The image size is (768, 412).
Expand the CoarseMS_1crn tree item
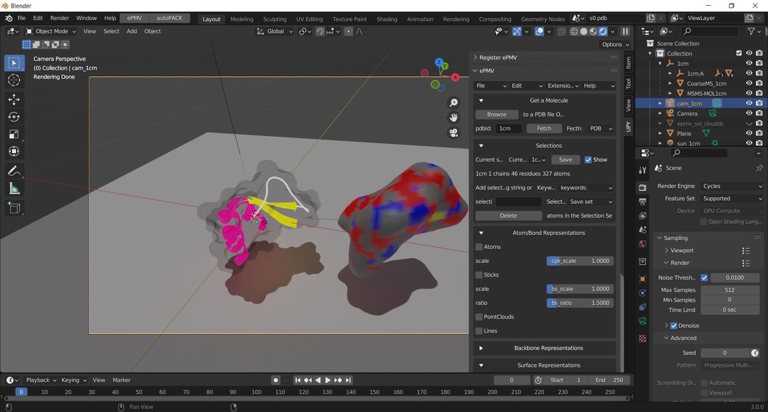tap(670, 83)
